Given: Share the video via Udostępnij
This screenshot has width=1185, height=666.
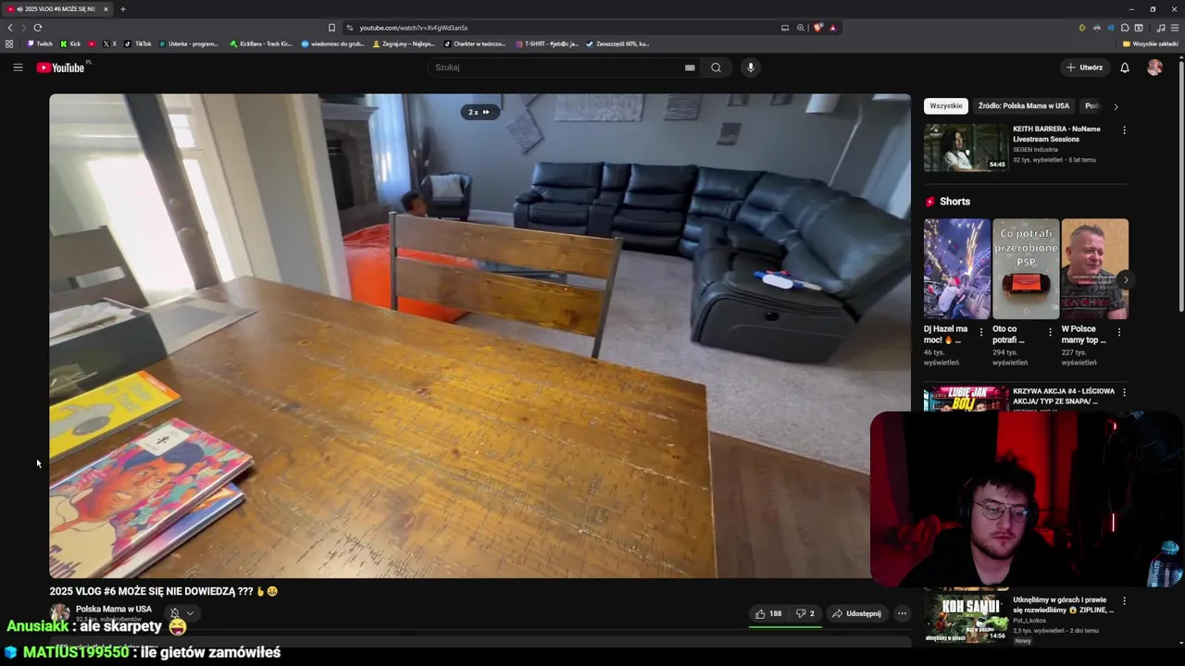Looking at the screenshot, I should [x=856, y=613].
